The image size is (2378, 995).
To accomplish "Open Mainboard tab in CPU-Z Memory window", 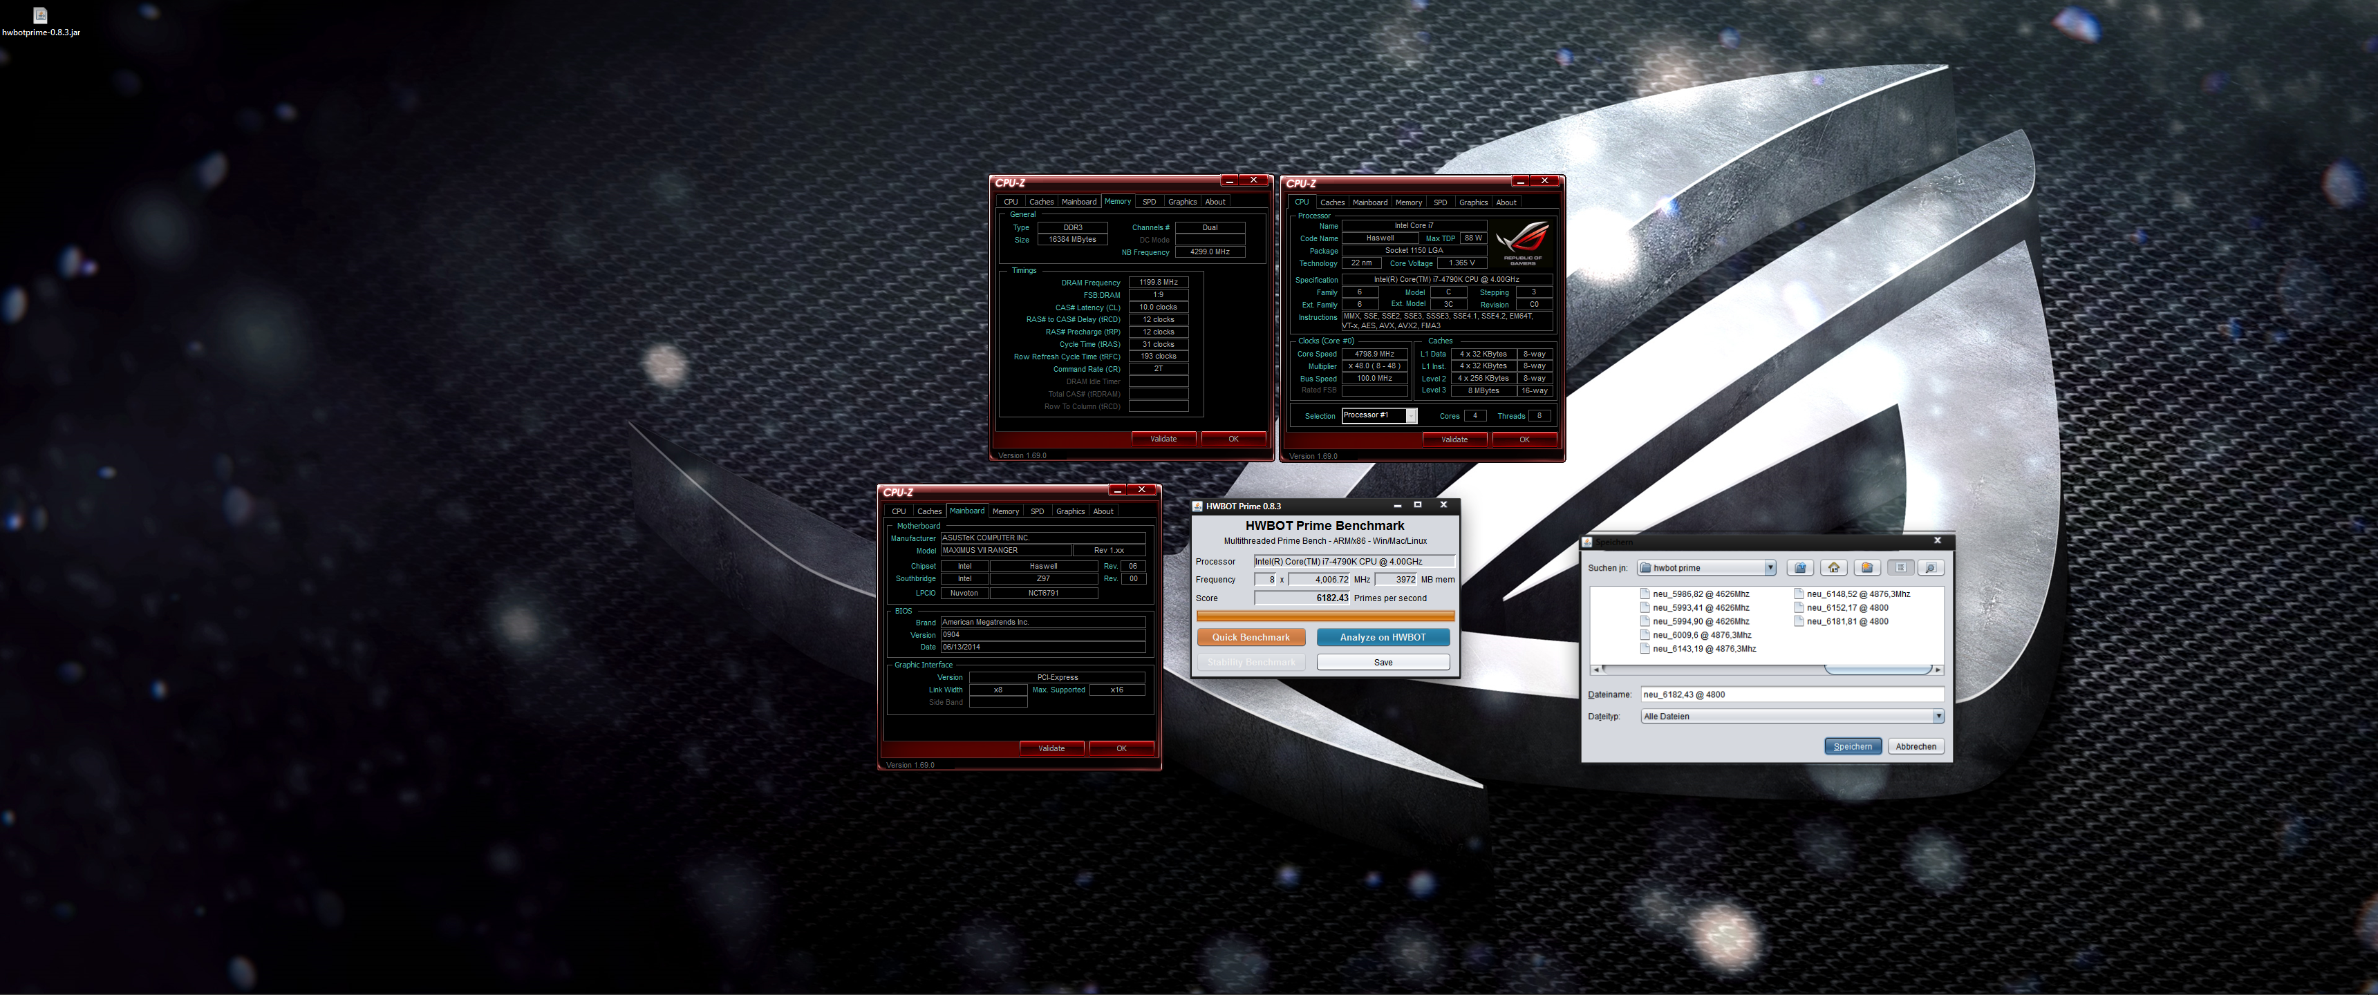I will pos(1078,202).
